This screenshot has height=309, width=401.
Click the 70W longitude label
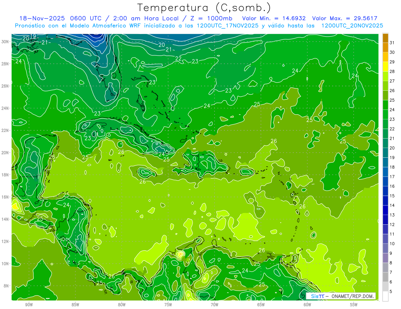coord(215,305)
